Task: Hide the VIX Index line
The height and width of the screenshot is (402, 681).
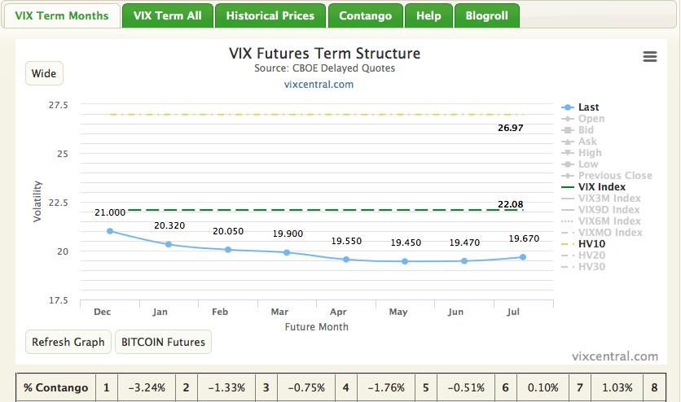Action: pos(601,187)
